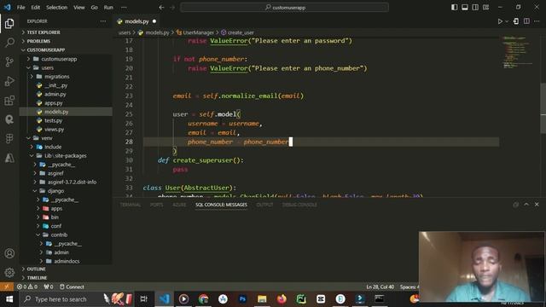This screenshot has height=307, width=546.
Task: Switch to the Ports panel tab
Action: (156, 205)
